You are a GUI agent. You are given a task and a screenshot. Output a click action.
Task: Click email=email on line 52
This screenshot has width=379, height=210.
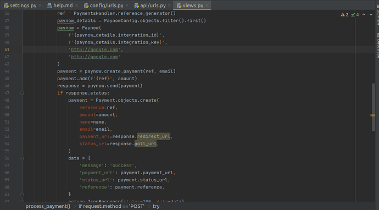point(94,129)
